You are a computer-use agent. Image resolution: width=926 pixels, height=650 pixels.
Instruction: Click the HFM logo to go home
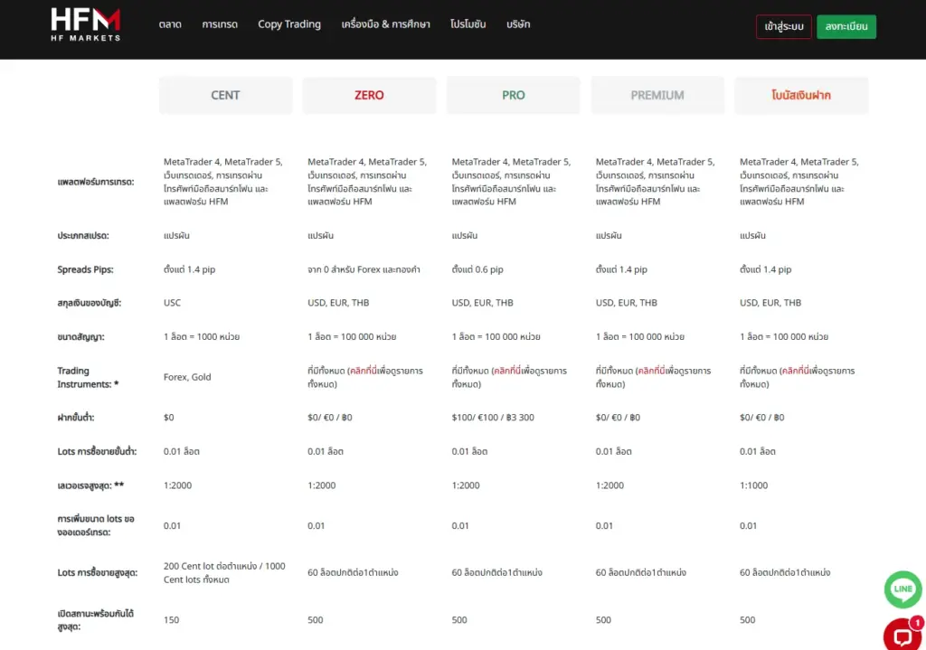pyautogui.click(x=85, y=24)
